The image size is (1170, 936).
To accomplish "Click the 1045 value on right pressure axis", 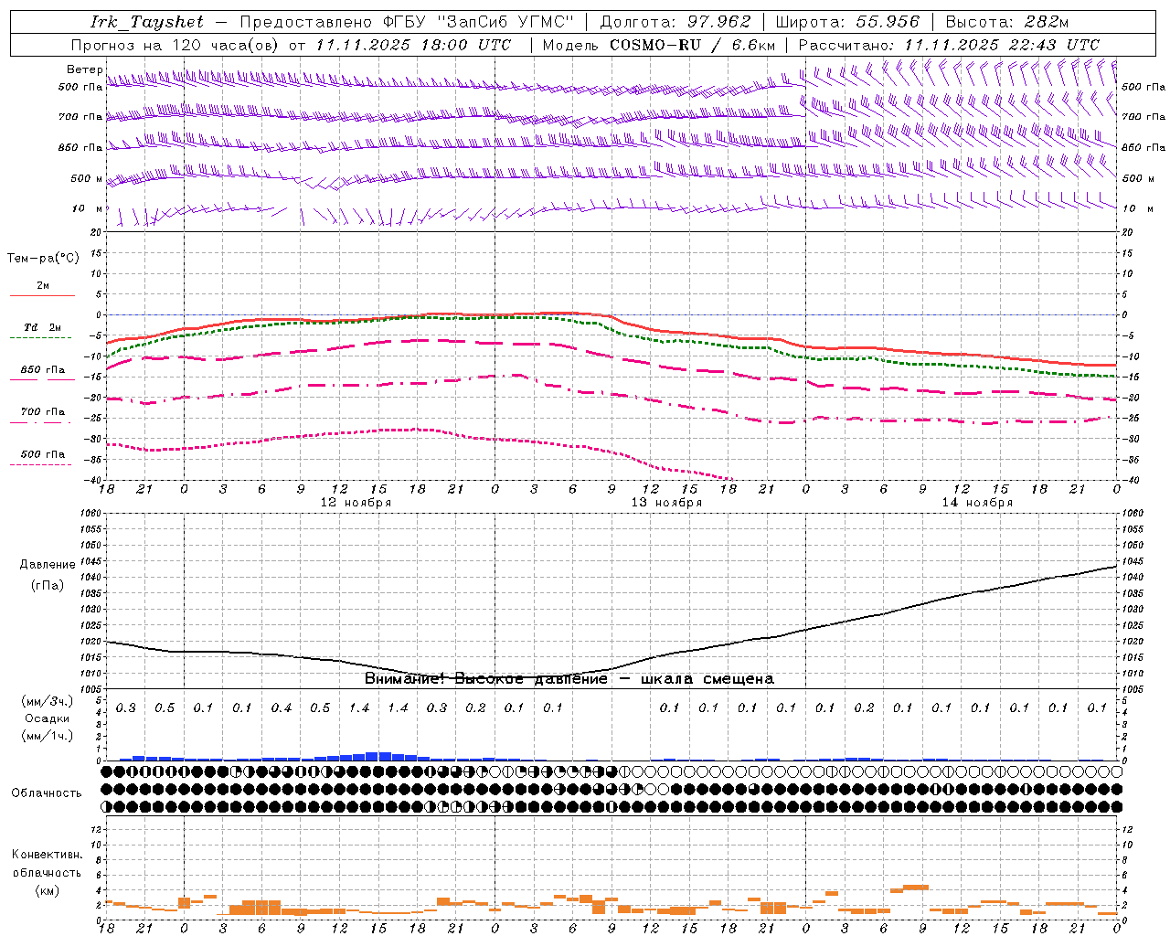I will coord(1132,561).
